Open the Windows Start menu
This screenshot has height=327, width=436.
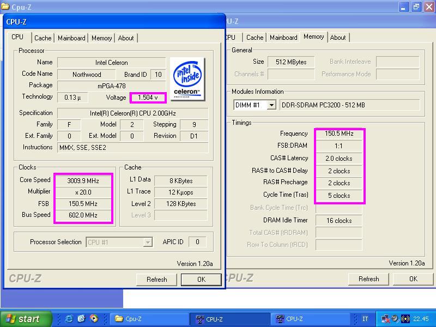(x=26, y=319)
